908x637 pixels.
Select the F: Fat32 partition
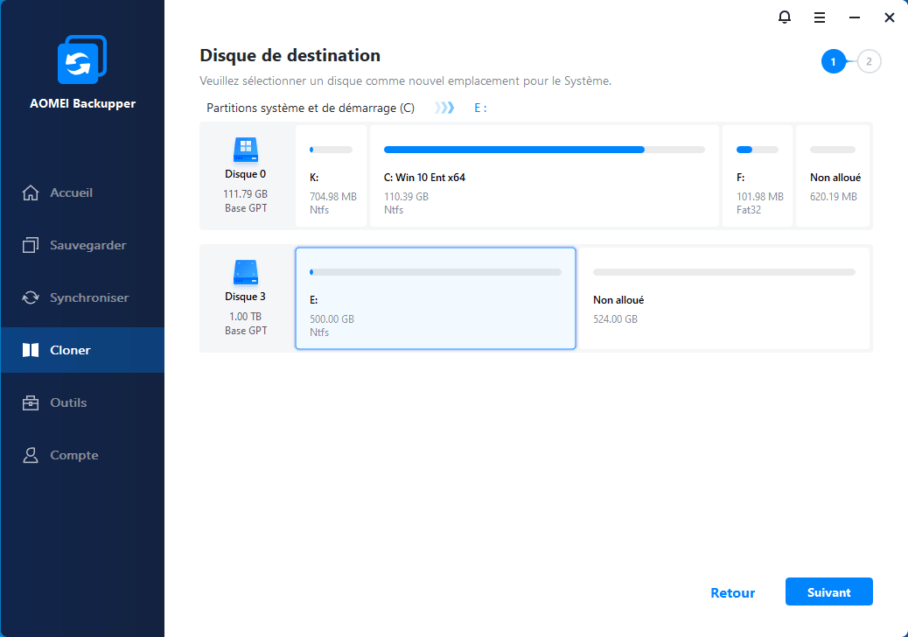758,176
